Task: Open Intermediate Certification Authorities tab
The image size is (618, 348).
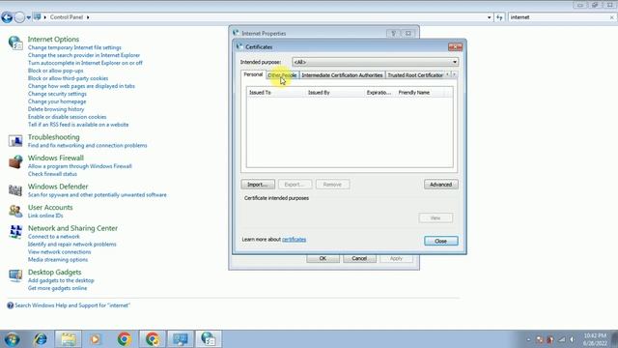Action: point(342,75)
